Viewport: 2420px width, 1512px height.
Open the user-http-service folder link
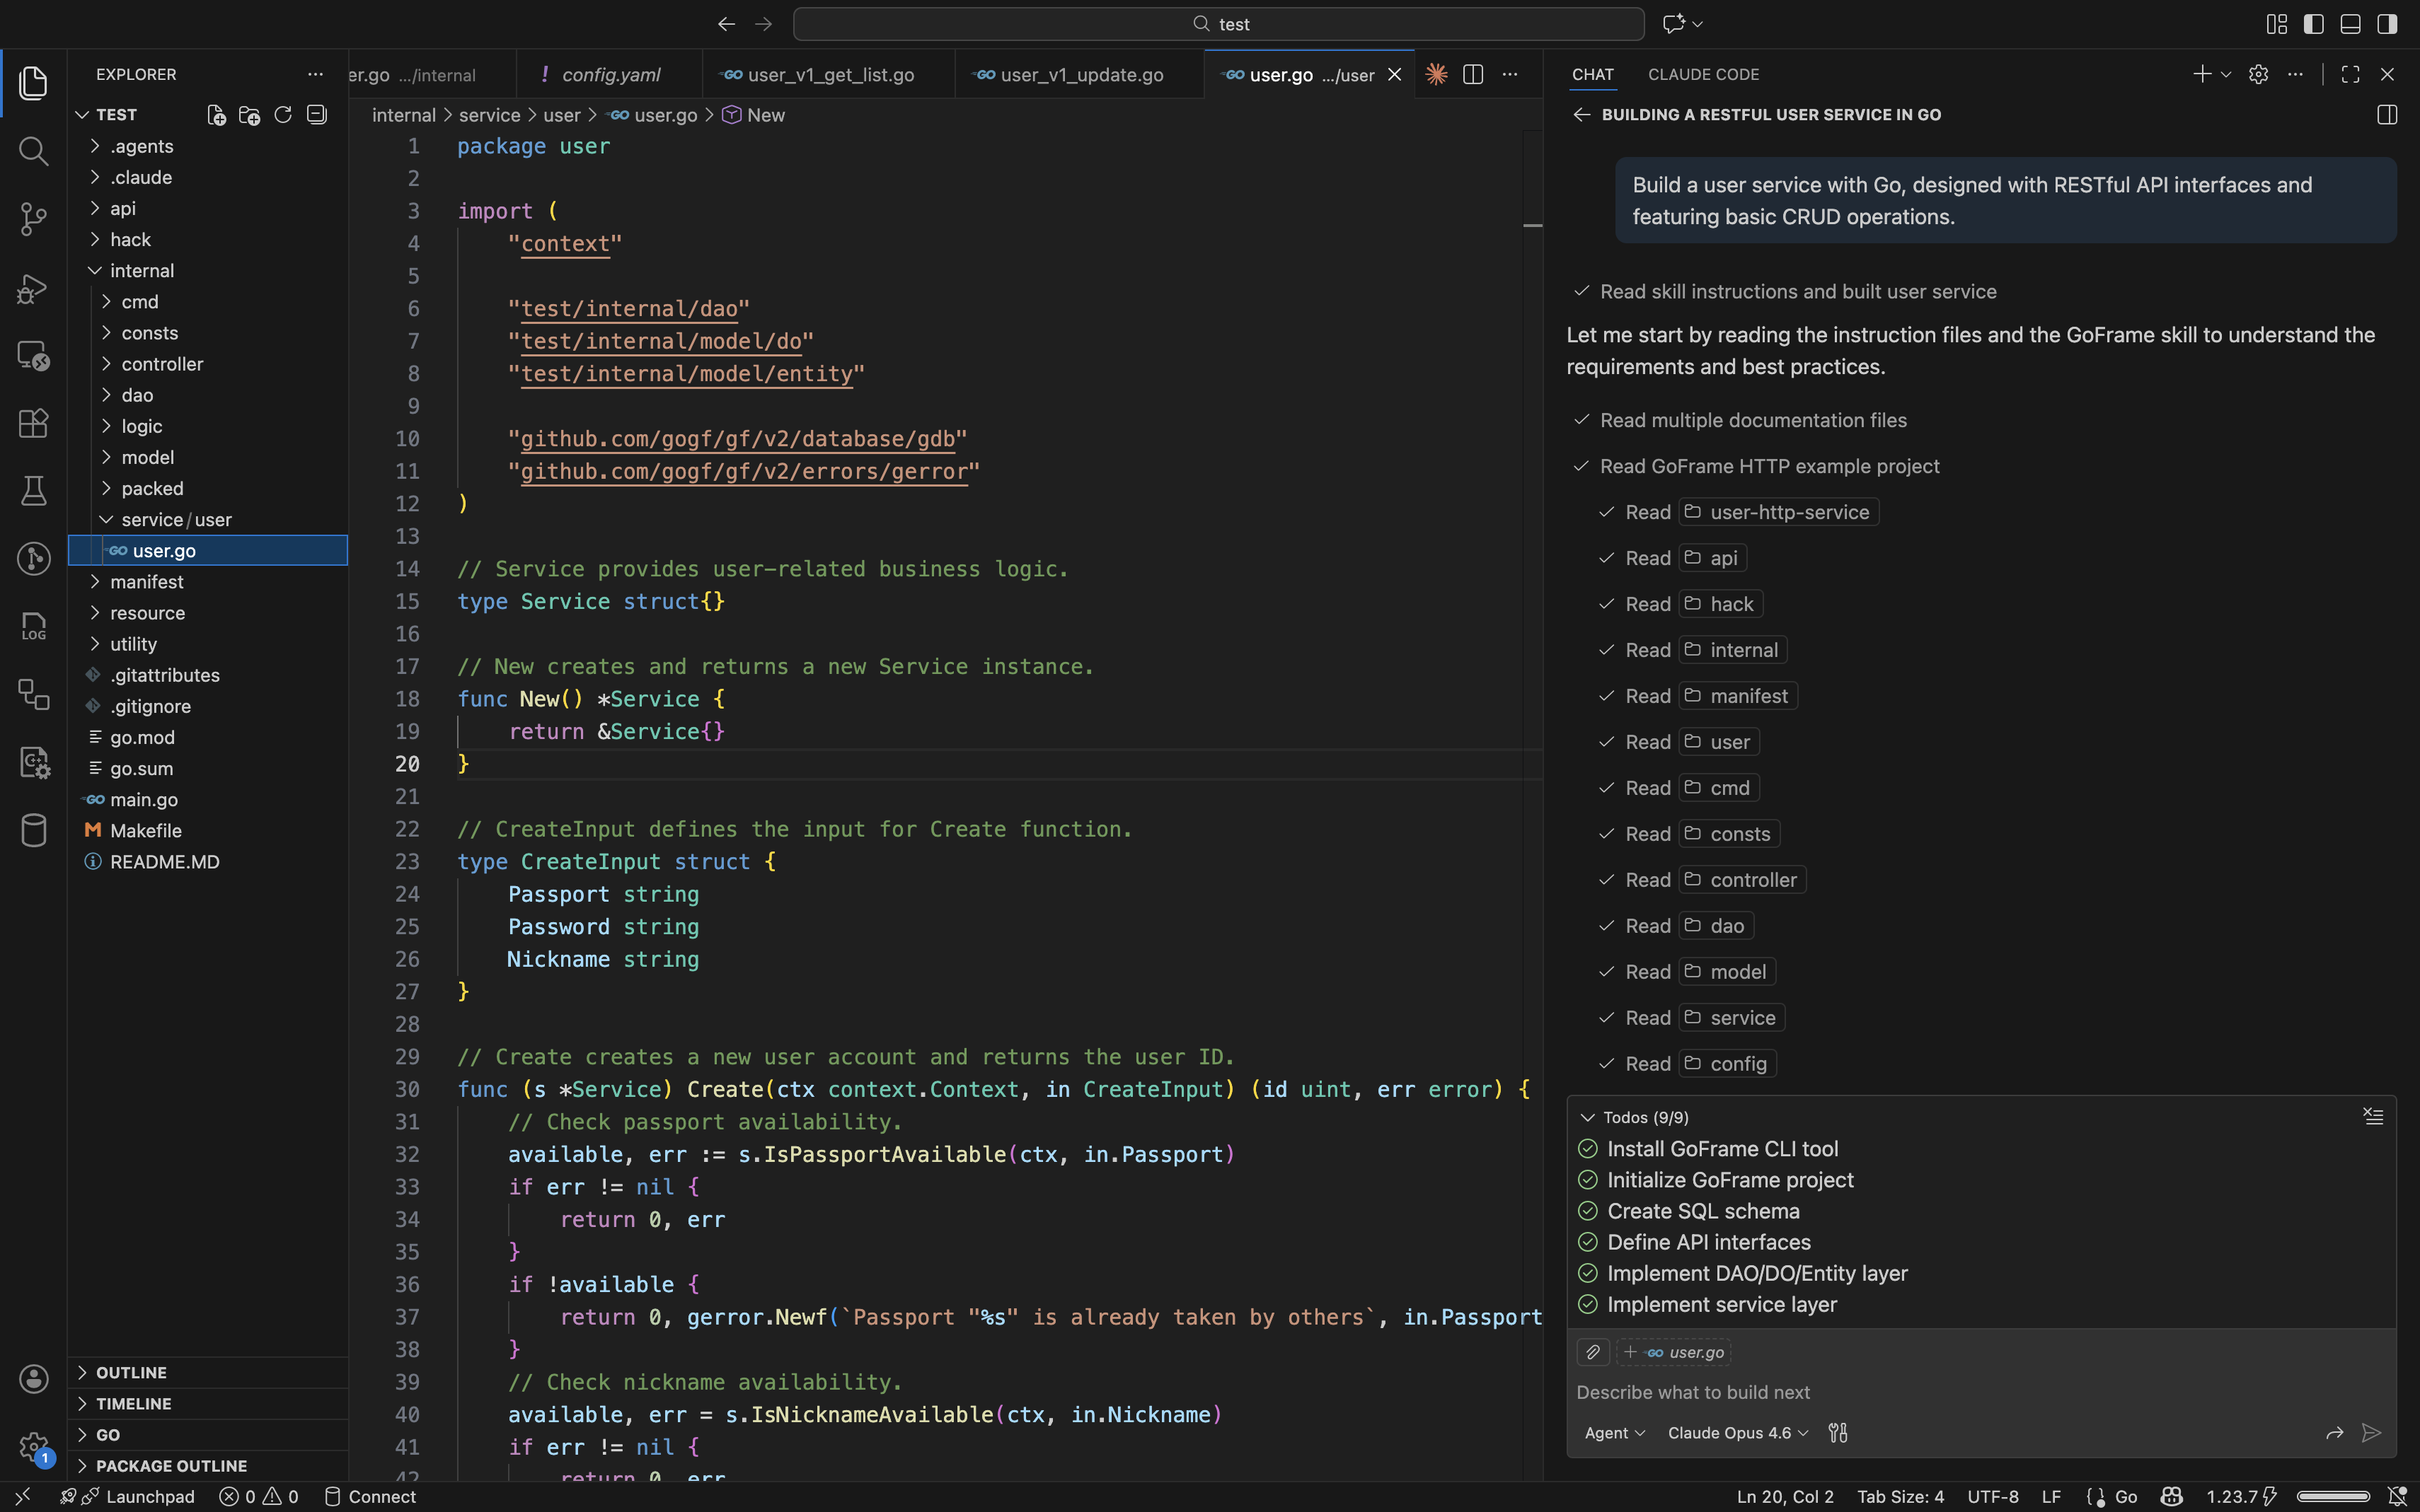pyautogui.click(x=1777, y=512)
